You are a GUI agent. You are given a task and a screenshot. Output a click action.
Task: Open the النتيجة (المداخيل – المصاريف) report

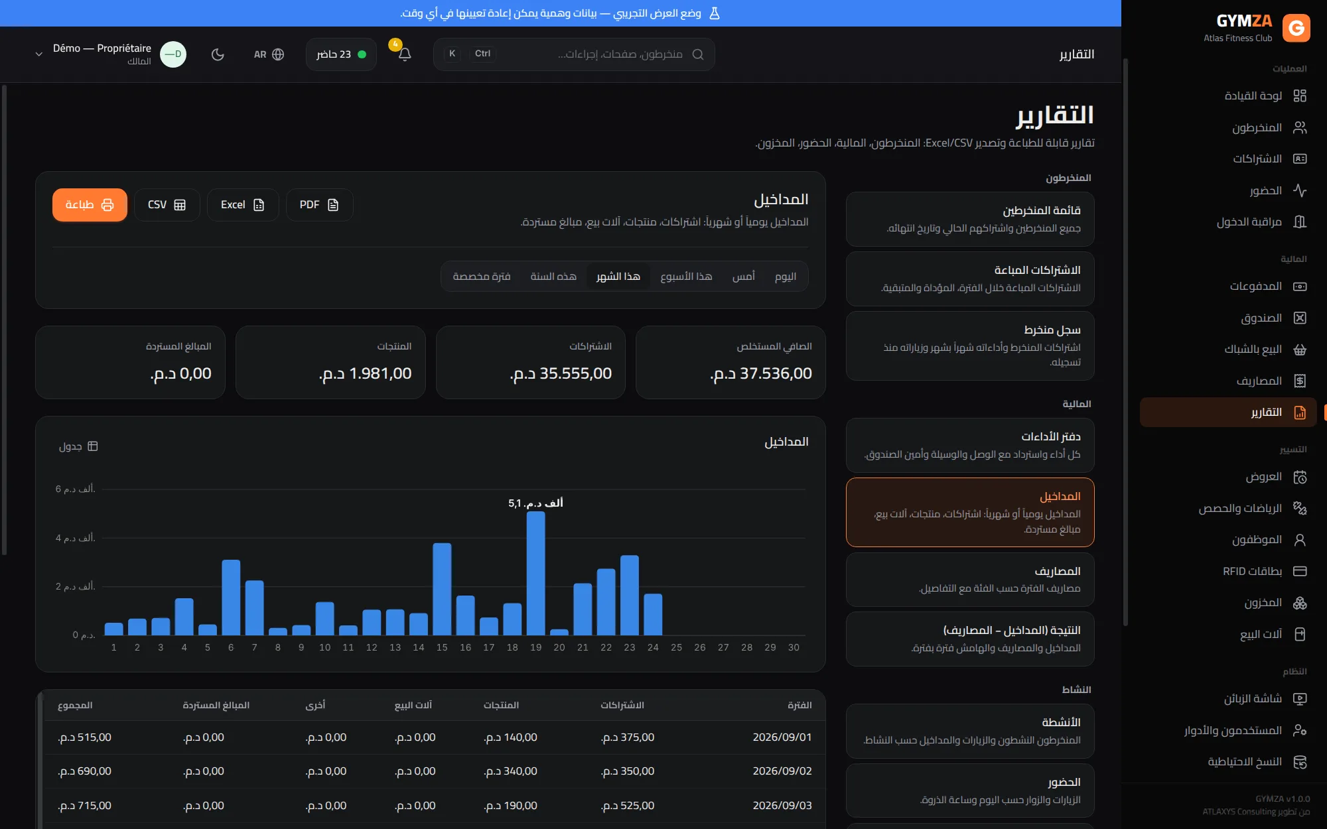pyautogui.click(x=970, y=639)
